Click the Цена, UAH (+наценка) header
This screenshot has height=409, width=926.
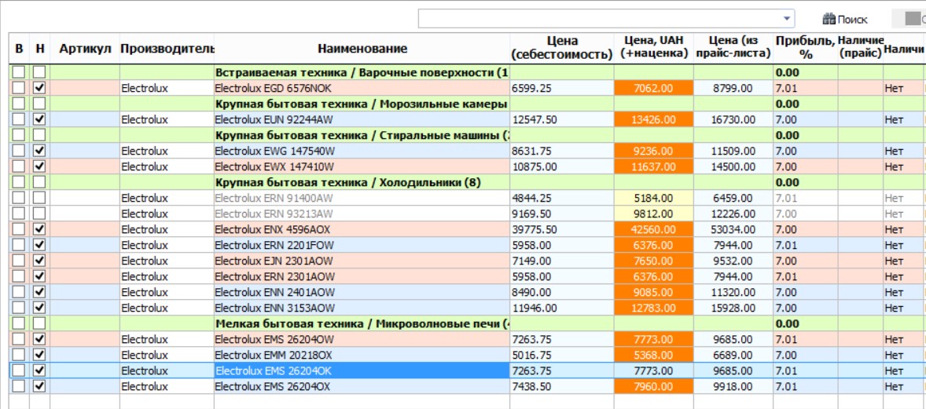(654, 49)
